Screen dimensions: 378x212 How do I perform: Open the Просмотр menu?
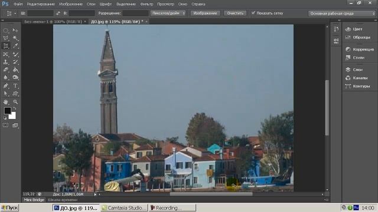(x=165, y=4)
